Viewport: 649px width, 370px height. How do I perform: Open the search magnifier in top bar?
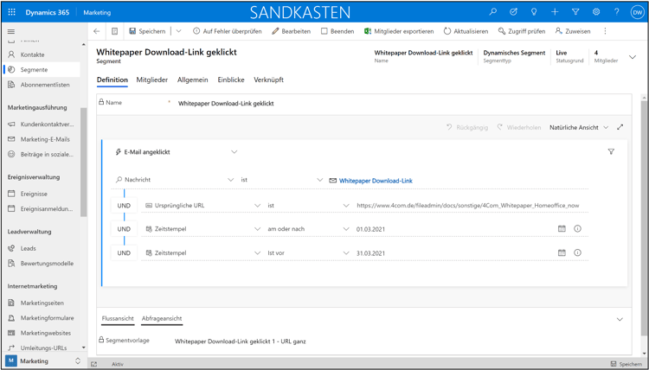click(x=492, y=12)
